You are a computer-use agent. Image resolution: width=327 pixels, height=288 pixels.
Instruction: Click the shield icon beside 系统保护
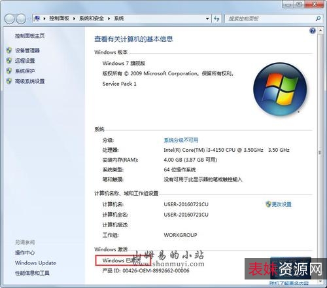(x=9, y=71)
